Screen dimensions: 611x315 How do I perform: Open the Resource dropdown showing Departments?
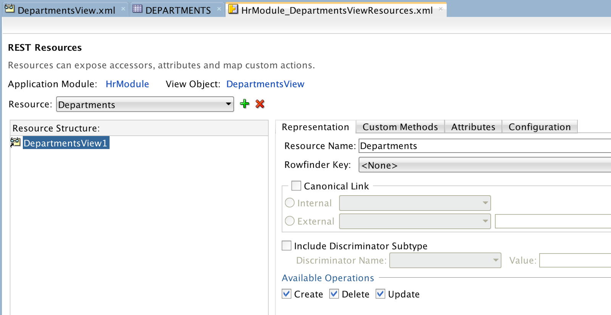(145, 104)
